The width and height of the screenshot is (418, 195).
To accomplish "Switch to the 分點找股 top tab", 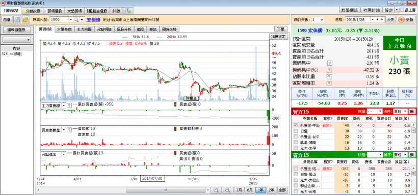I will tap(32, 11).
